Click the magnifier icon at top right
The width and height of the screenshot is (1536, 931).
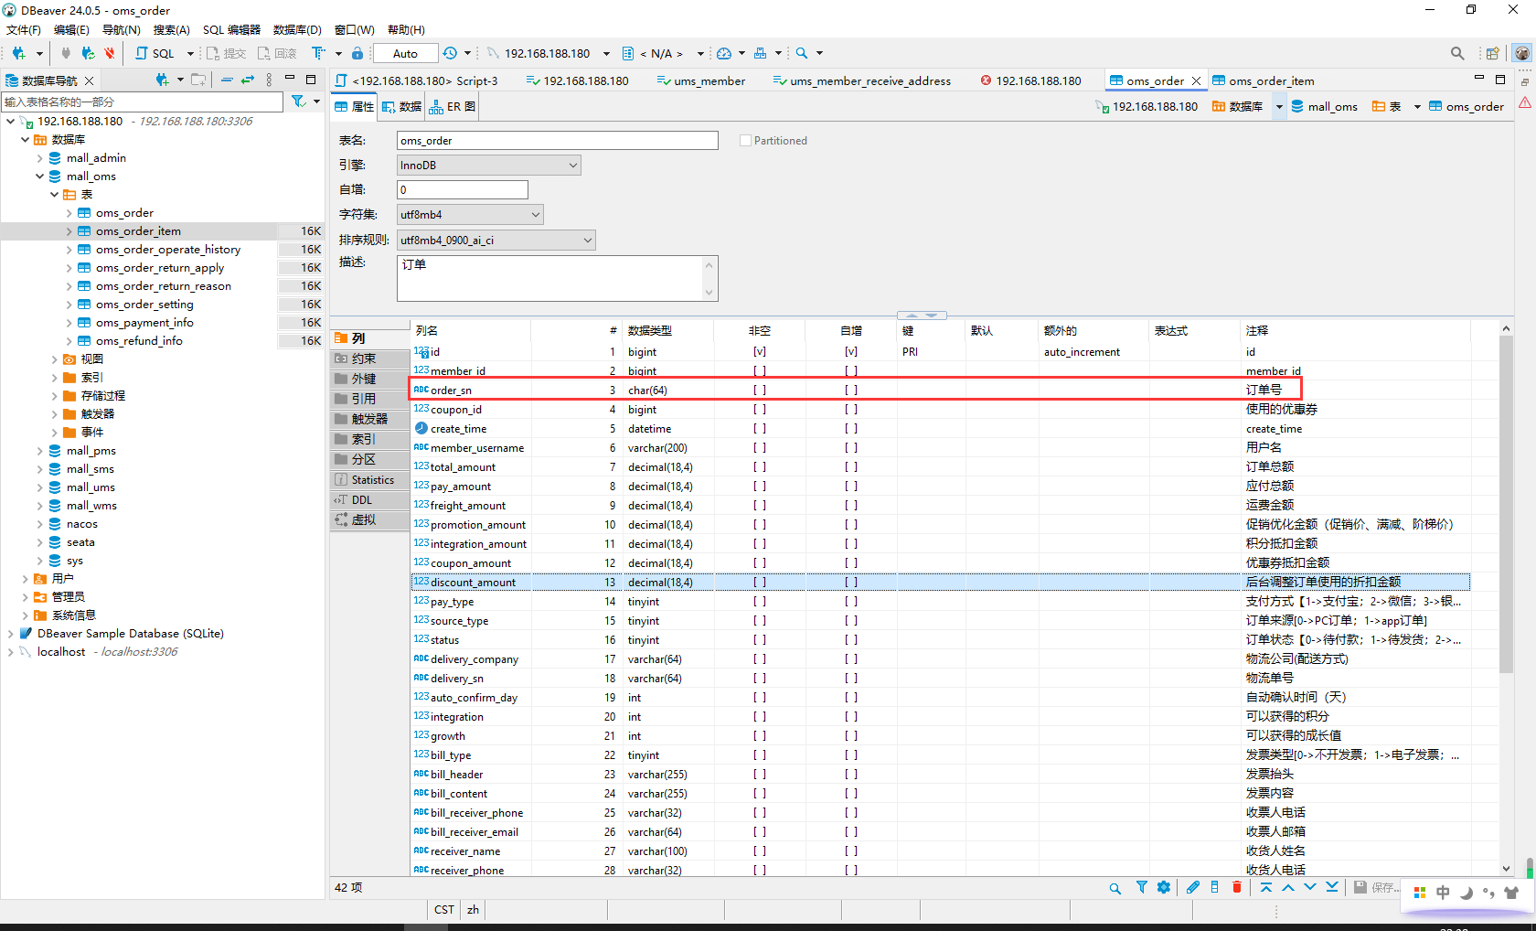(1457, 53)
